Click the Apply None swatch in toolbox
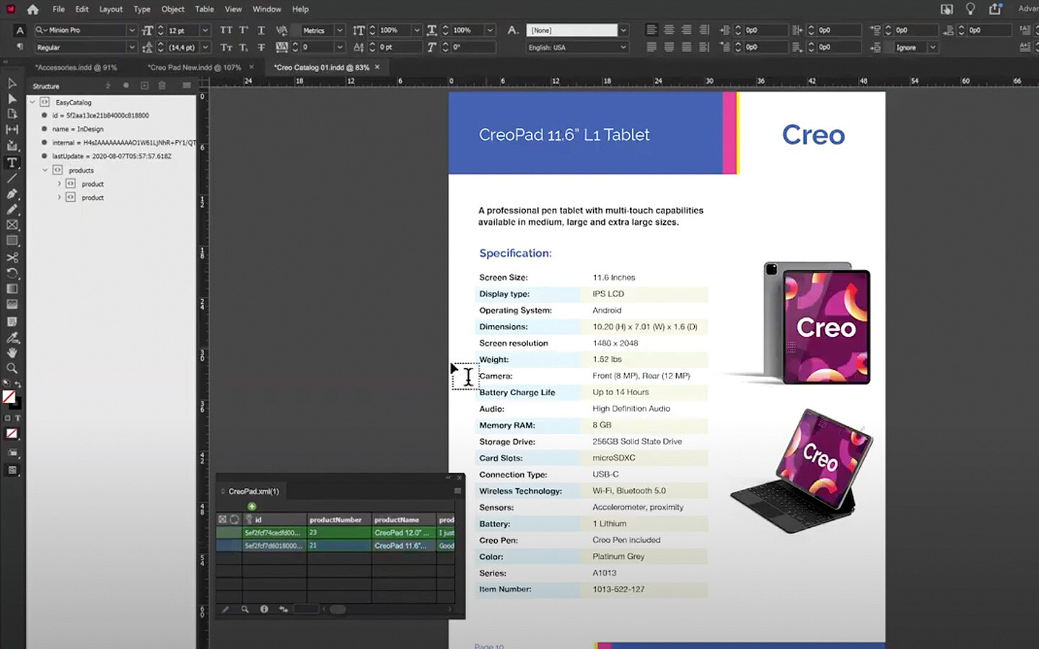This screenshot has width=1039, height=649. 12,433
